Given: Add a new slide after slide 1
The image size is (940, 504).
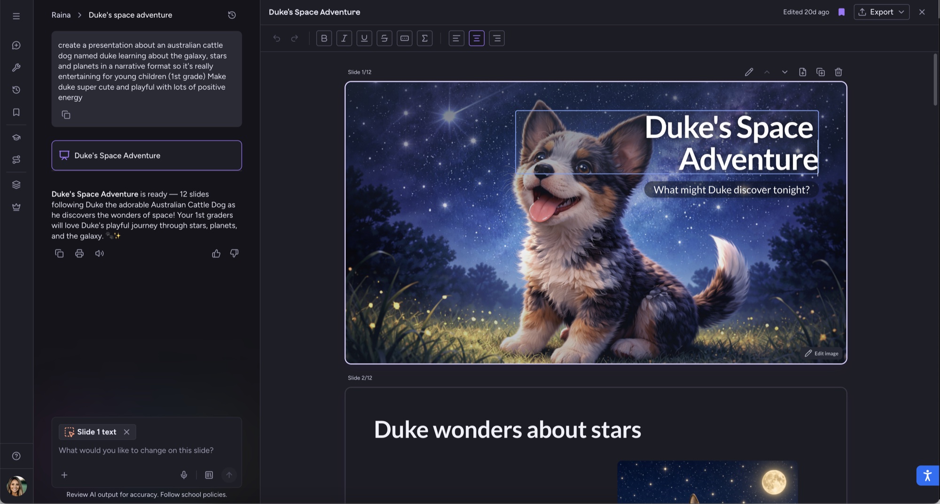Looking at the screenshot, I should point(803,72).
